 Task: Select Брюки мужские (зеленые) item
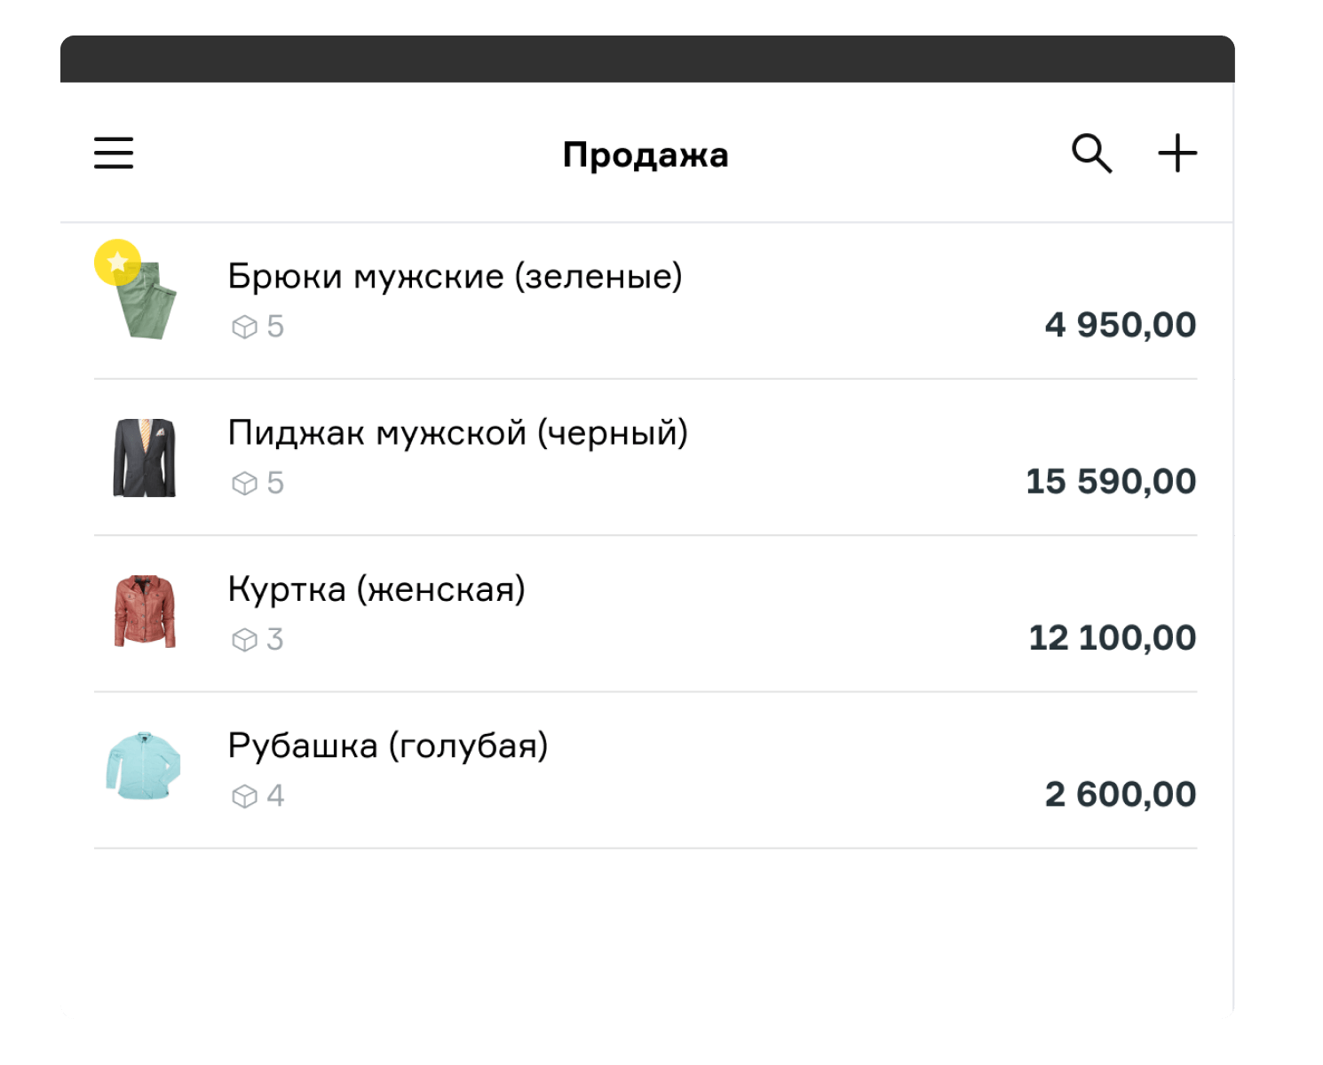coord(455,276)
